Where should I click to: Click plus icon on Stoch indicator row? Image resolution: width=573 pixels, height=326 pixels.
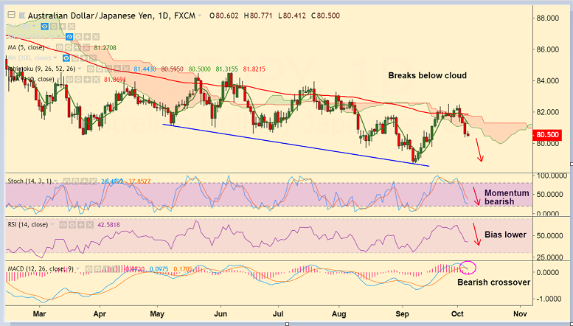click(x=84, y=181)
